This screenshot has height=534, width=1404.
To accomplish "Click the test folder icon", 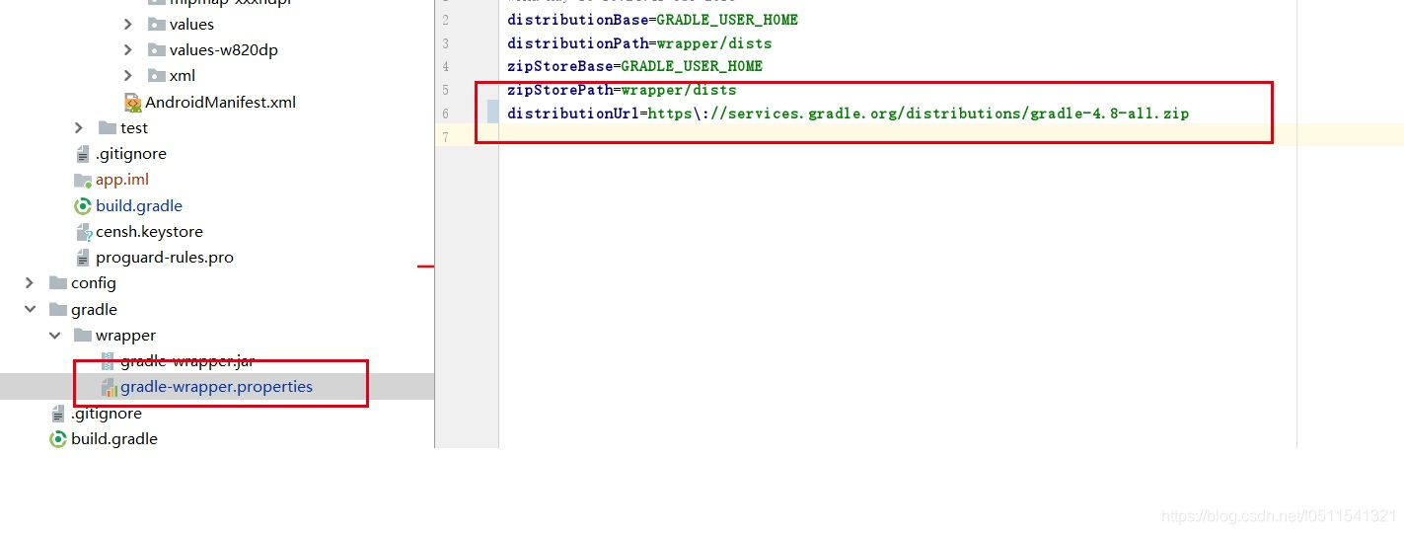I will [108, 127].
